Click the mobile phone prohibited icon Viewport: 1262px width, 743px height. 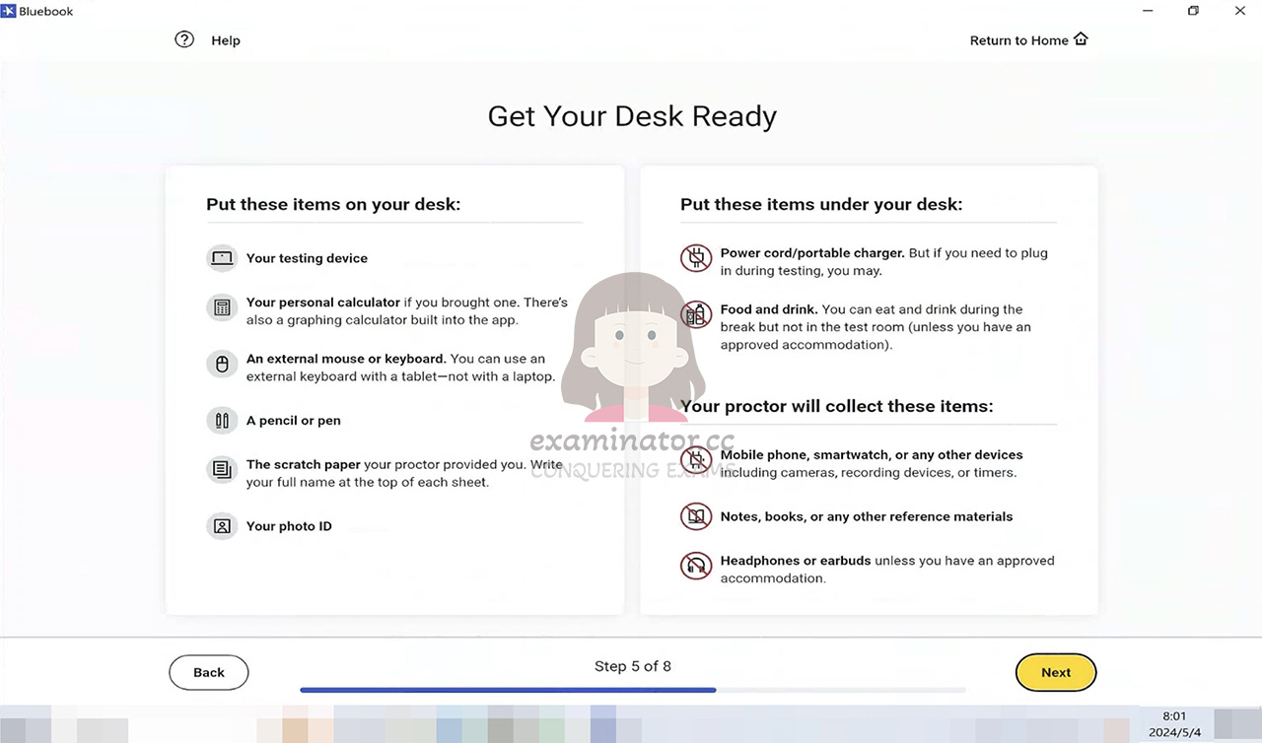pyautogui.click(x=696, y=460)
